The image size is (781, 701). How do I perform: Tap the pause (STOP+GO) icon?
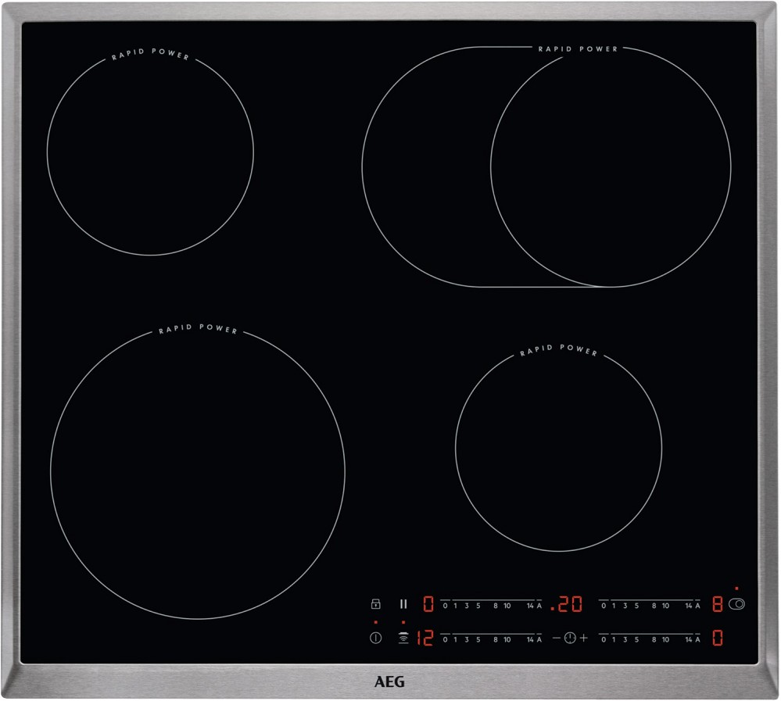[403, 603]
